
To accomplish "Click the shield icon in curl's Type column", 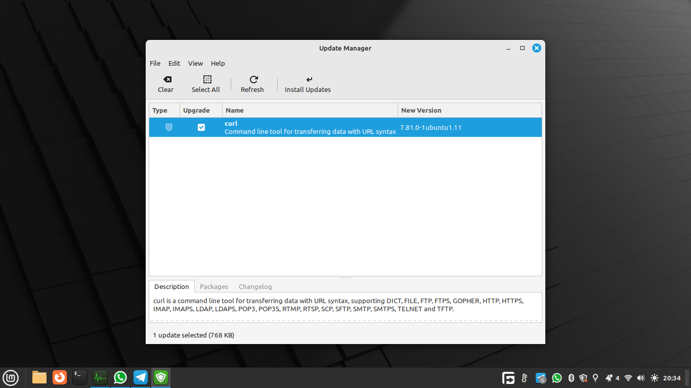I will click(169, 127).
